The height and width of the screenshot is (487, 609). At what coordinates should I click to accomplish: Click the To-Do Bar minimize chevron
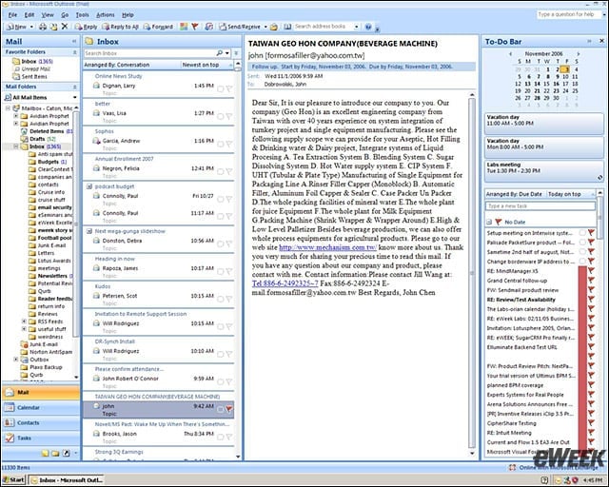click(x=589, y=41)
